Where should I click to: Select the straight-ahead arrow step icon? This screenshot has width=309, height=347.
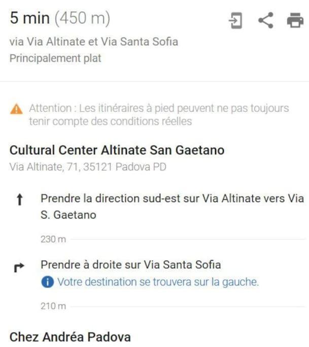(20, 199)
